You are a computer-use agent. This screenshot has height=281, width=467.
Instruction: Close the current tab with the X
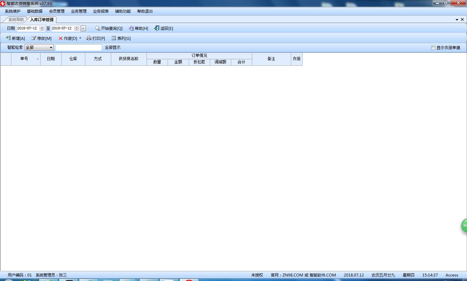click(x=462, y=19)
